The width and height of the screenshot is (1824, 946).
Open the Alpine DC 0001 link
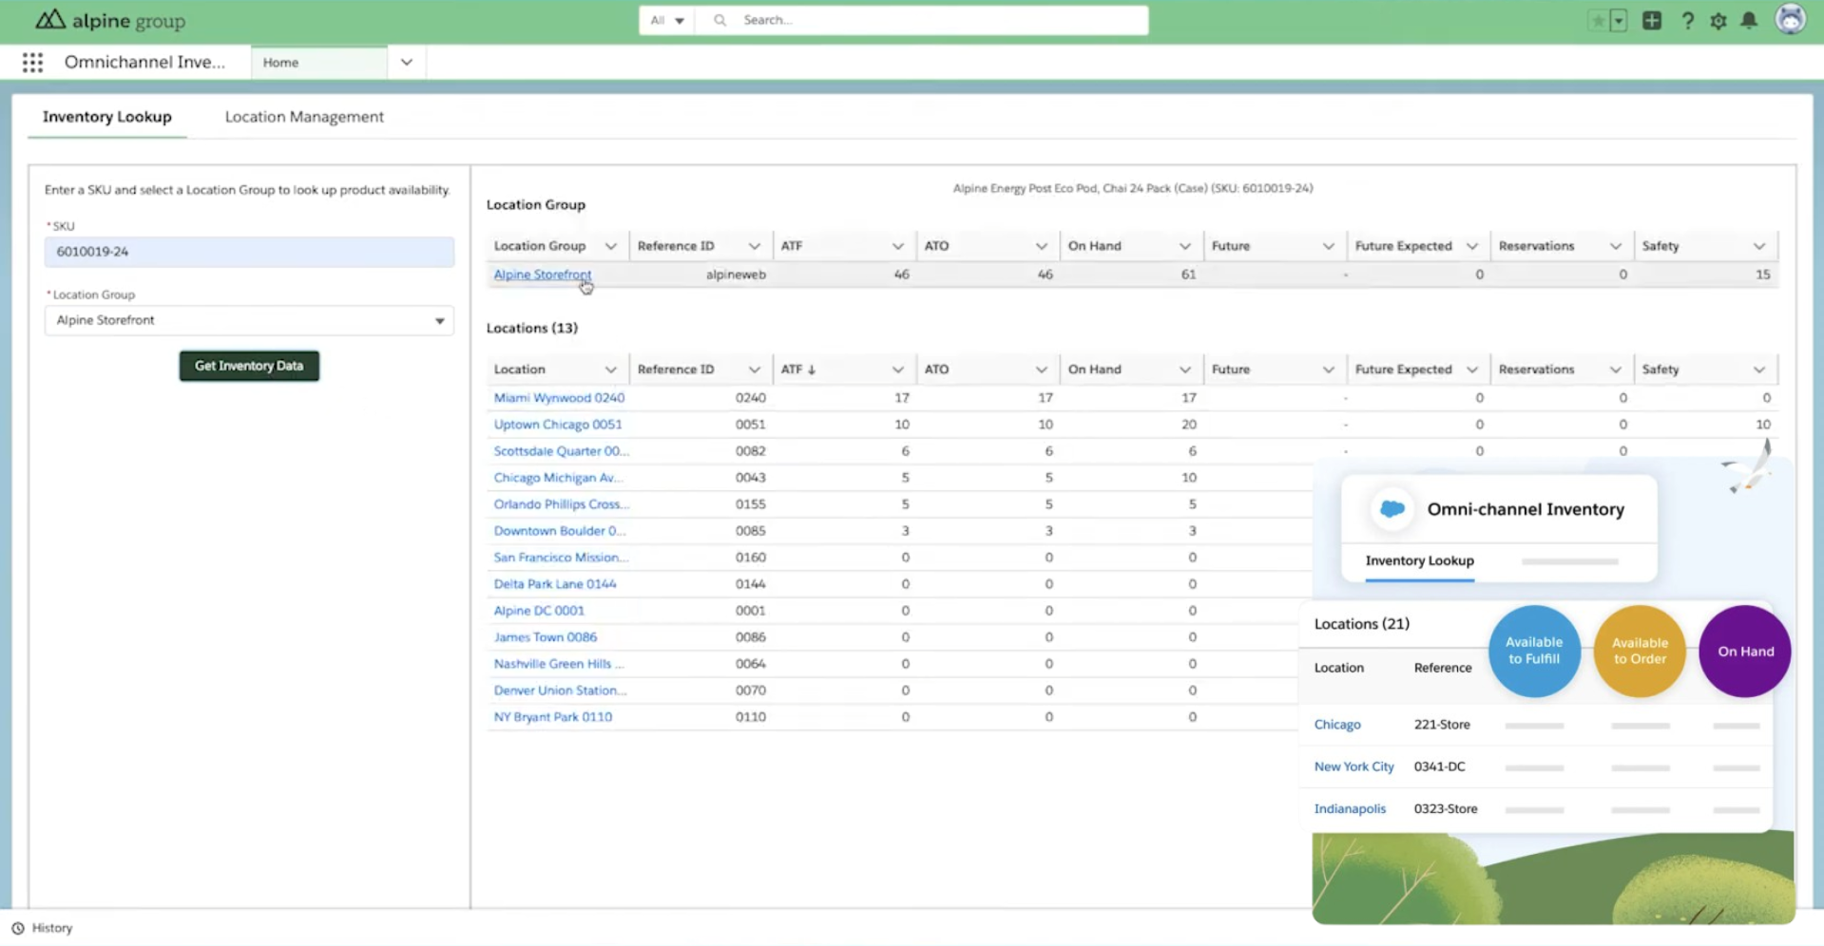point(539,611)
